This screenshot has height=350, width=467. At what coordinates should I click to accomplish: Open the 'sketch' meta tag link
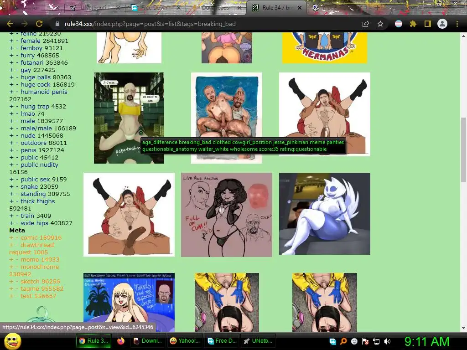pos(30,281)
